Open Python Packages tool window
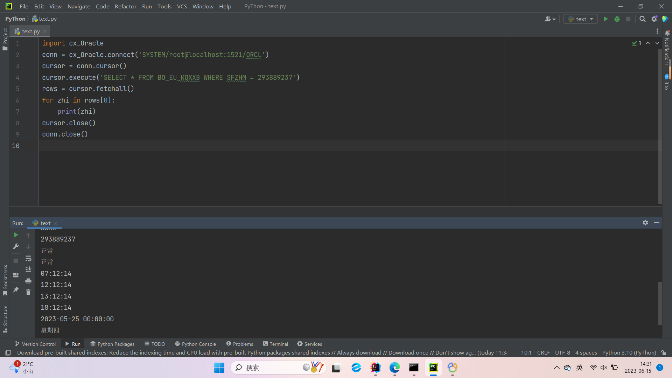The image size is (672, 378). click(112, 344)
